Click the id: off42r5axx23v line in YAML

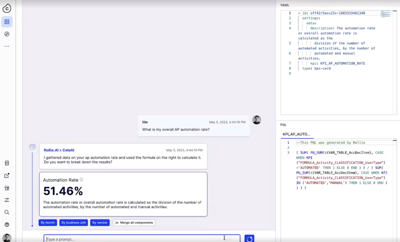click(x=331, y=13)
